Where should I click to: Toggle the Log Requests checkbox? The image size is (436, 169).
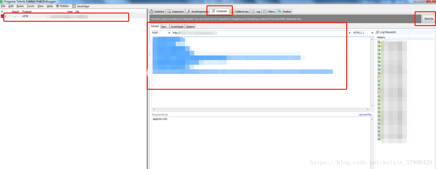tap(378, 32)
